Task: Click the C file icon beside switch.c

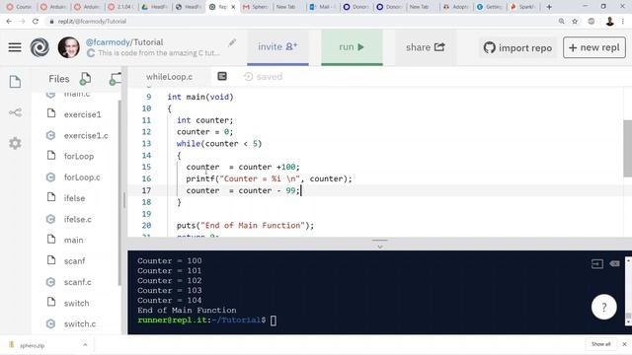Action: 50,323
